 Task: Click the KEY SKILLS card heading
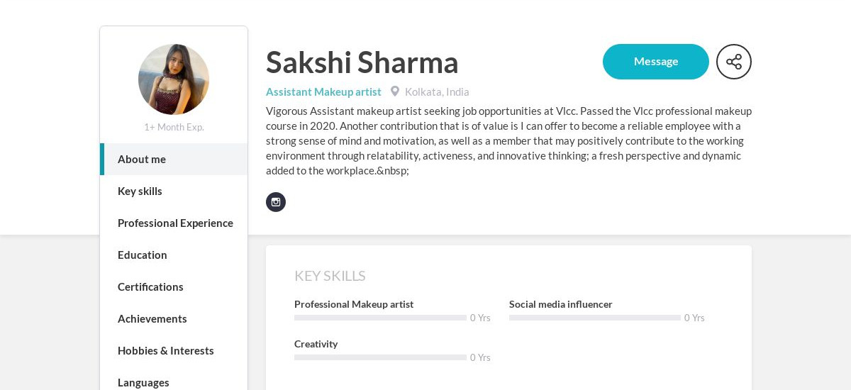(330, 276)
